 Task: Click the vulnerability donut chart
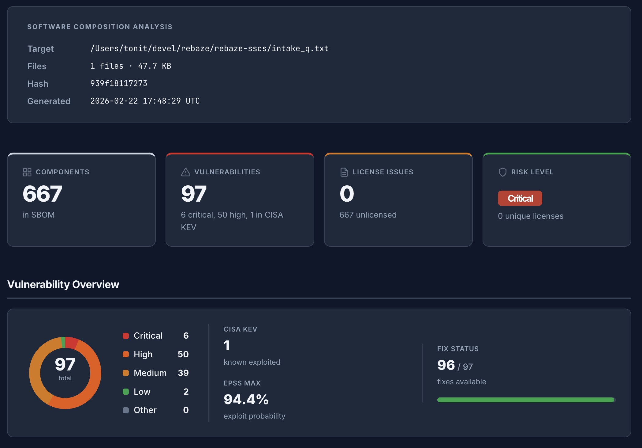[x=65, y=373]
